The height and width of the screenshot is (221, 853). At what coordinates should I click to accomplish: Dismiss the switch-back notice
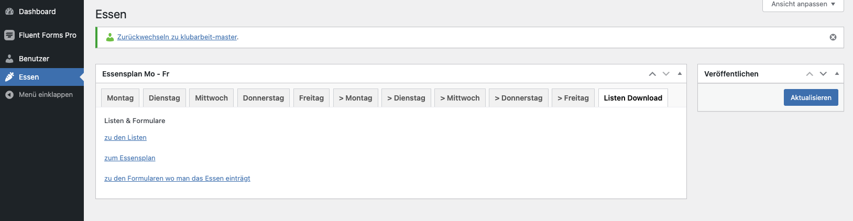[833, 37]
